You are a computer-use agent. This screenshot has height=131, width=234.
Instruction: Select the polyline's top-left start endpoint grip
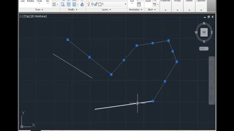68,40
